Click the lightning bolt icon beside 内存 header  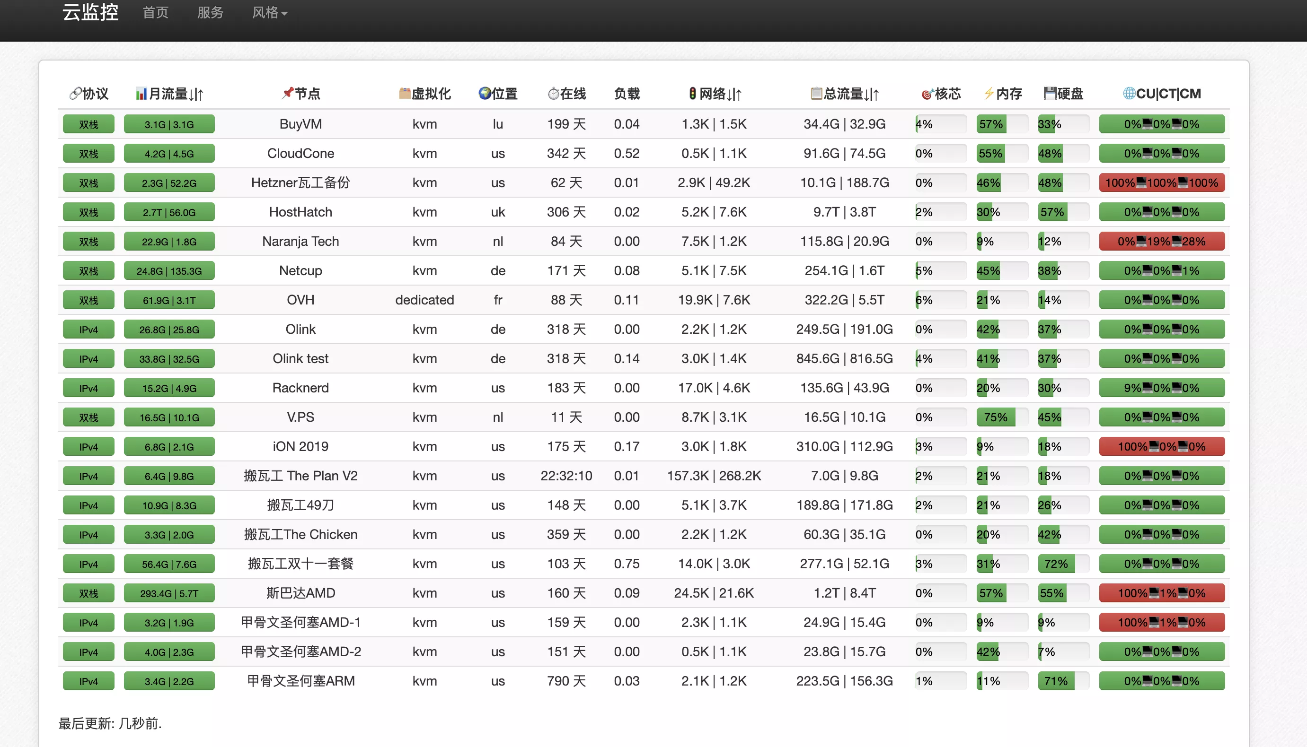pos(989,94)
